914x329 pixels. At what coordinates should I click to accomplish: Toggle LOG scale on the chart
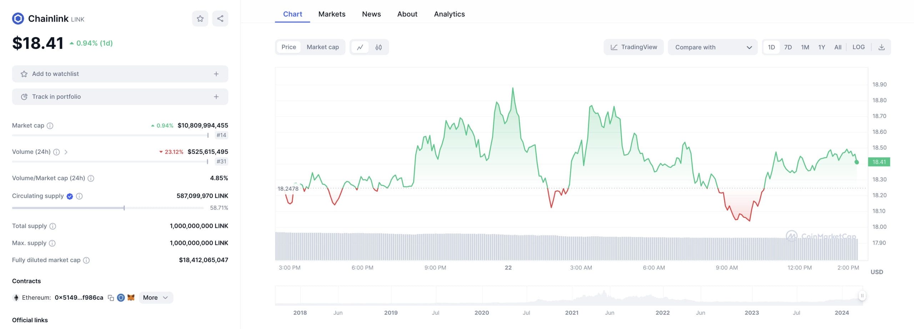click(859, 47)
